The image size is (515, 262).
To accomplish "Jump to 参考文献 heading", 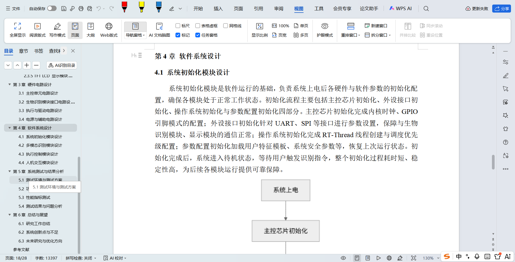I will pos(21,249).
